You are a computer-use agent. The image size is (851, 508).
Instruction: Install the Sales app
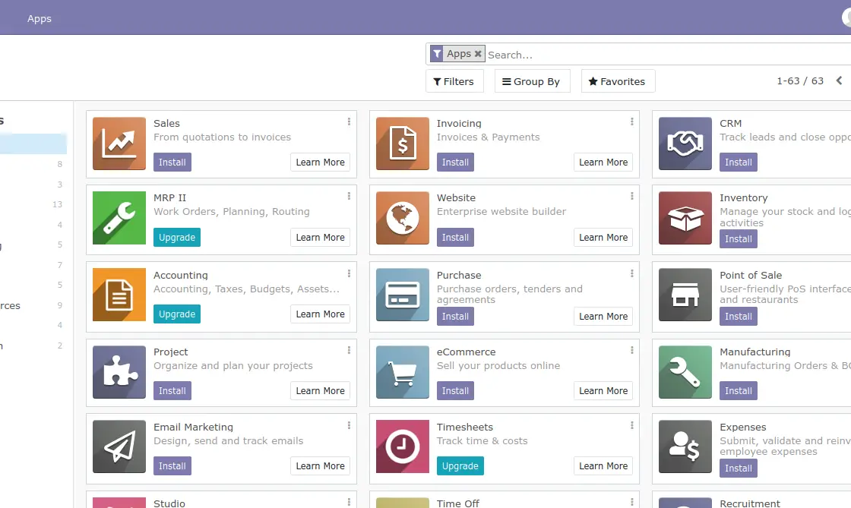click(x=172, y=162)
